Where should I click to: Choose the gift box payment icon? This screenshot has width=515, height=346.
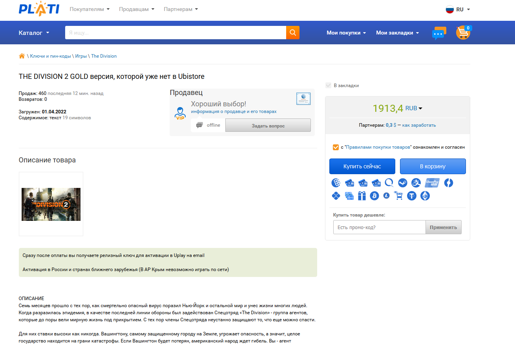tap(362, 196)
